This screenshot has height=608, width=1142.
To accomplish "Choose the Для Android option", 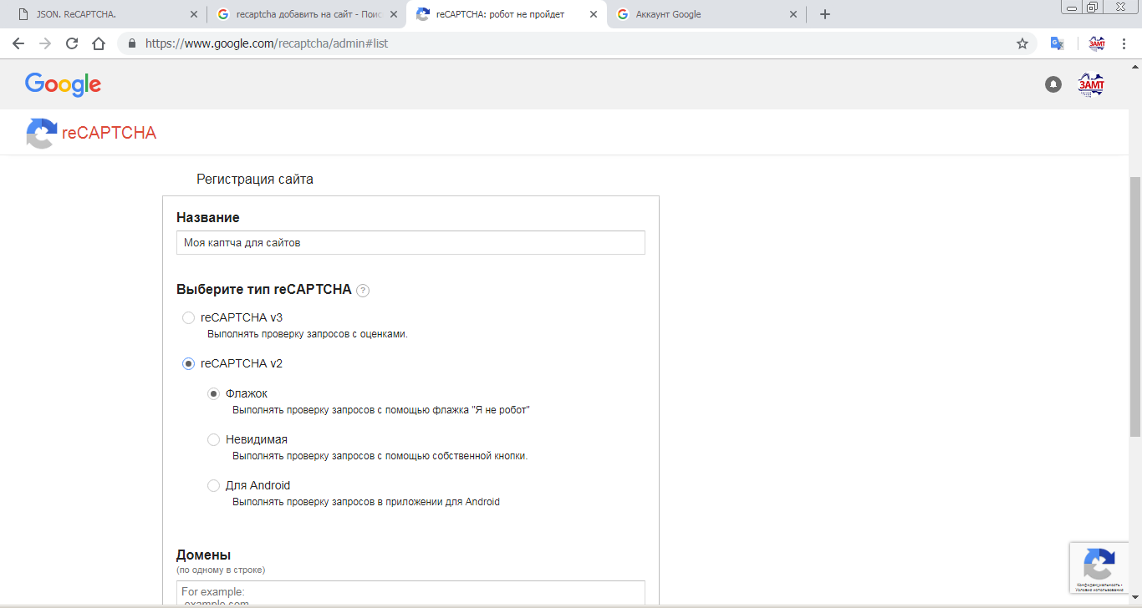I will tap(213, 486).
